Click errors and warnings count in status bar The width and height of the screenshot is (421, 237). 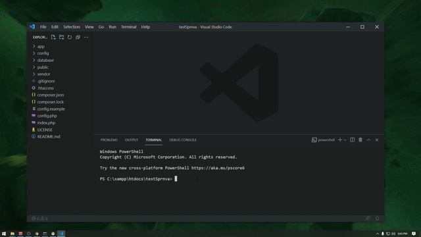tap(39, 219)
